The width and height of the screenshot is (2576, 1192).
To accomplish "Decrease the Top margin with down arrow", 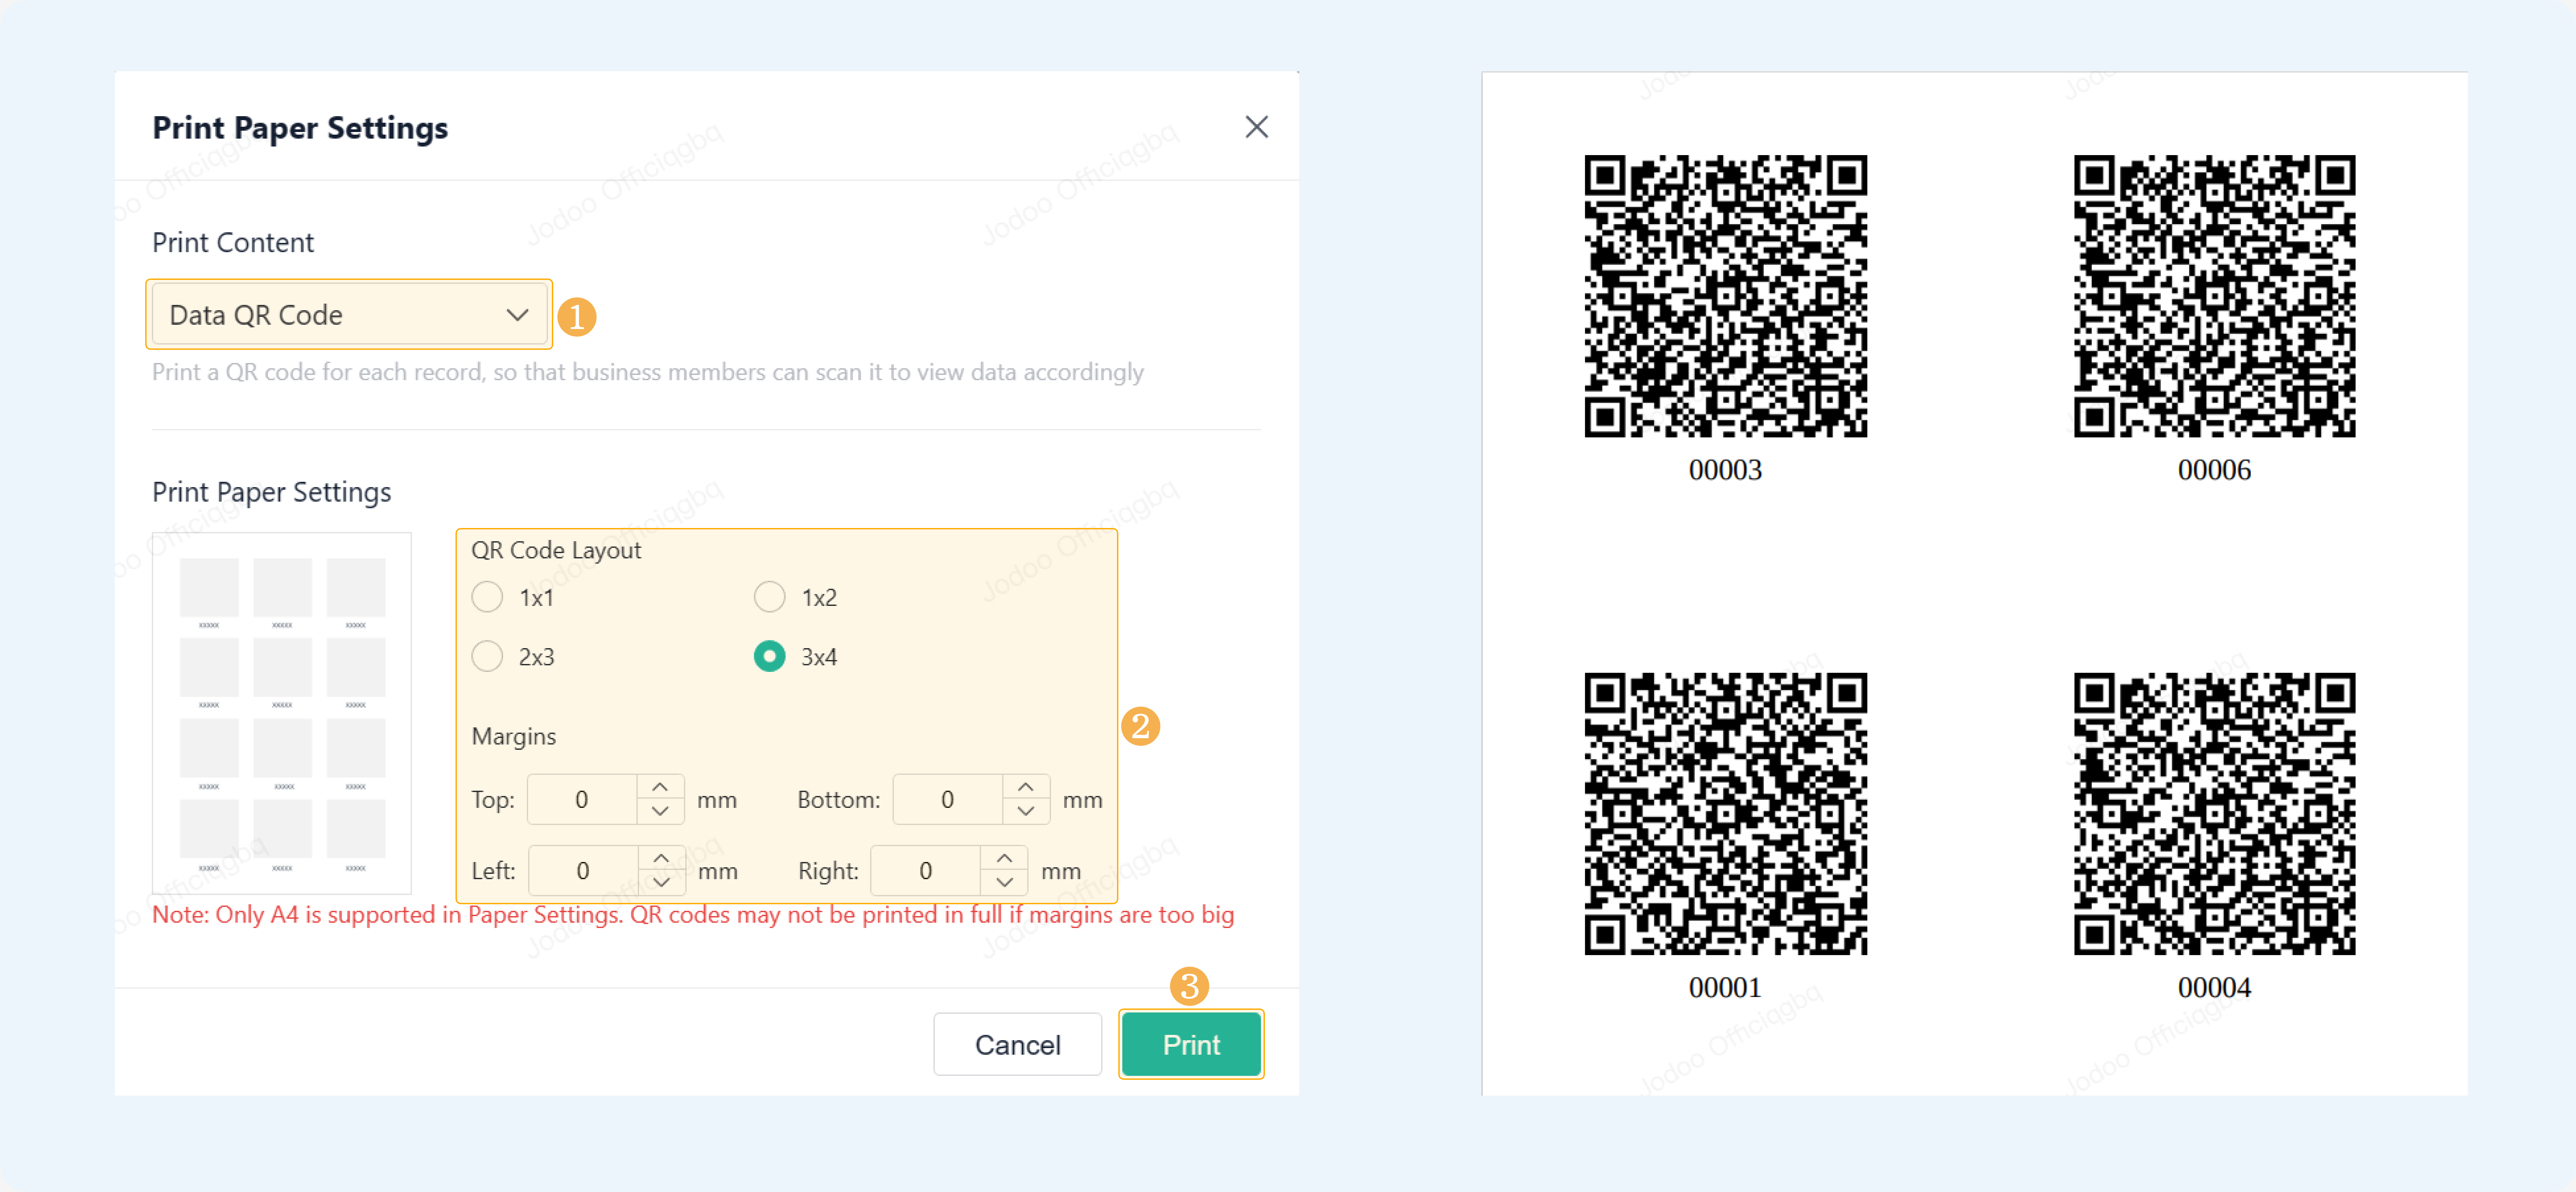I will coord(660,811).
